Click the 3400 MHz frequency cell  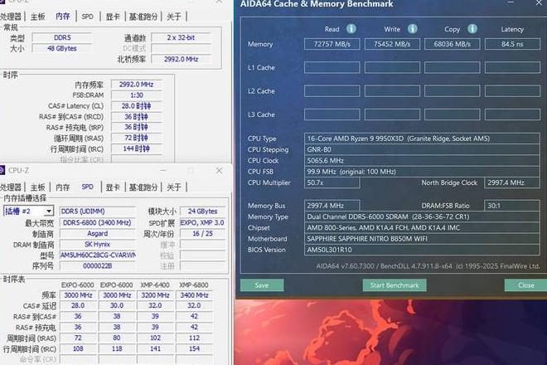(194, 295)
